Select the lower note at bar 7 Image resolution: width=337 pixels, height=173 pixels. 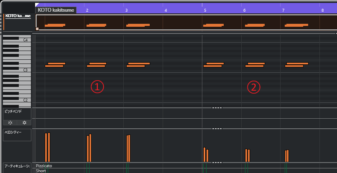pyautogui.click(x=294, y=66)
